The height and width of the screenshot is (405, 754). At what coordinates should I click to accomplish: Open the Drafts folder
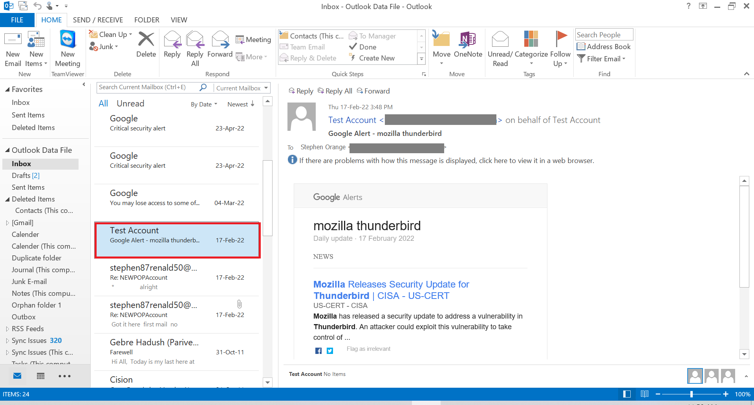click(26, 176)
